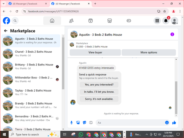Send a thumbs-up like

174,123
